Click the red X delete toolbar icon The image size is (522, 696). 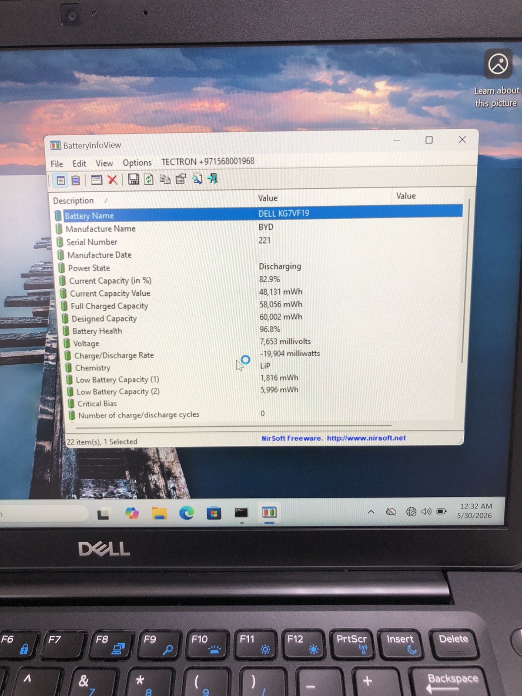[x=113, y=180]
